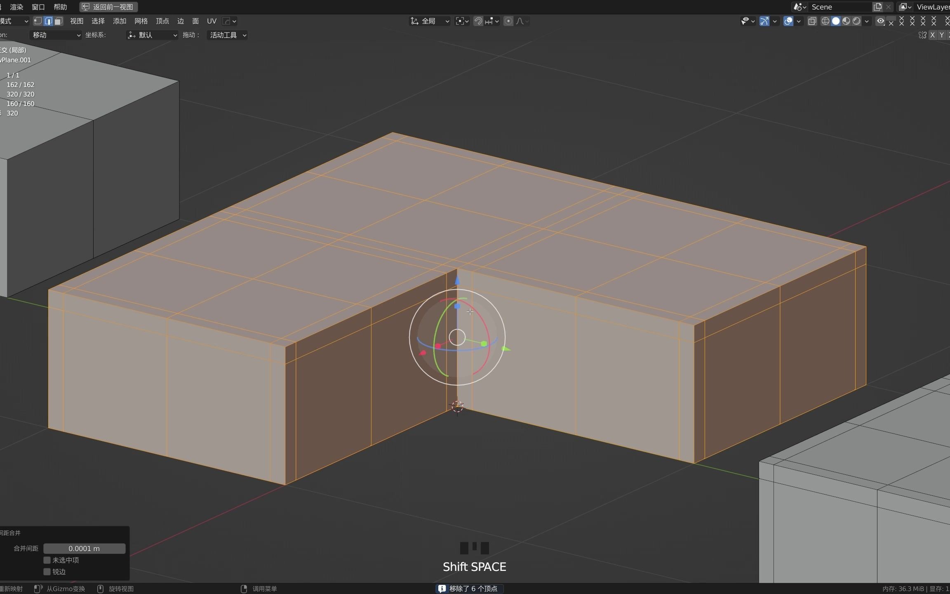The image size is (950, 594).
Task: Edit the 合并间距 distance value
Action: 84,548
